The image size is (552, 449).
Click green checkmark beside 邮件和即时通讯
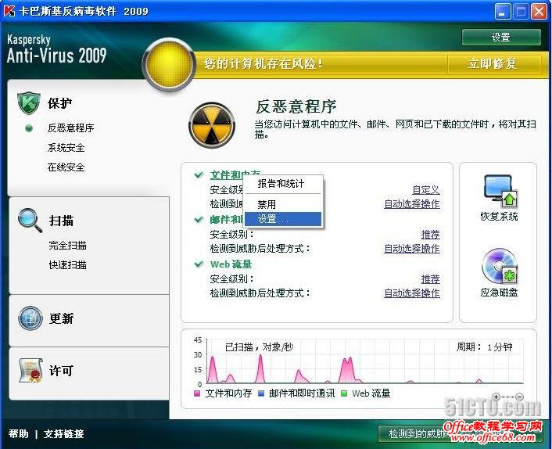[199, 219]
